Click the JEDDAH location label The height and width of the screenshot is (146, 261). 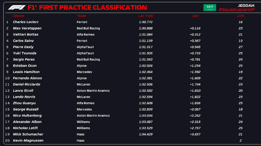point(246,6)
